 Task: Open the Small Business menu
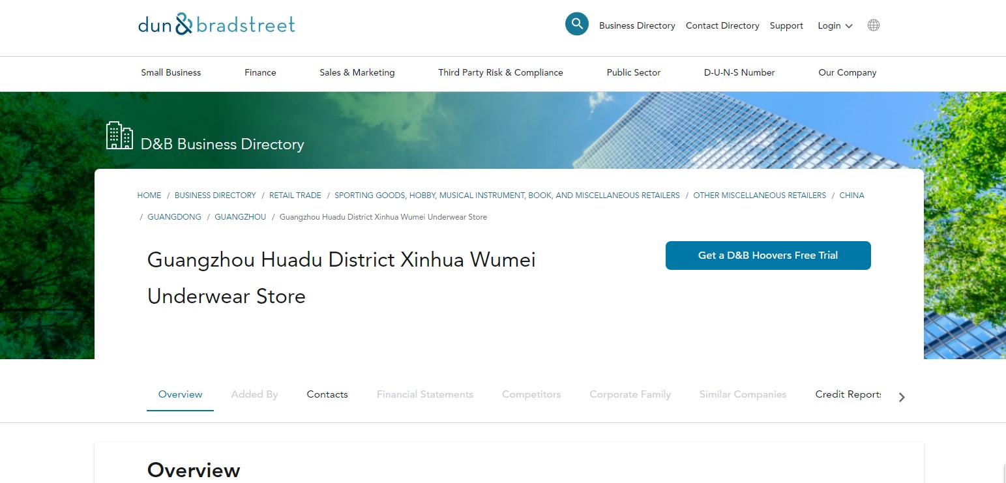click(171, 73)
